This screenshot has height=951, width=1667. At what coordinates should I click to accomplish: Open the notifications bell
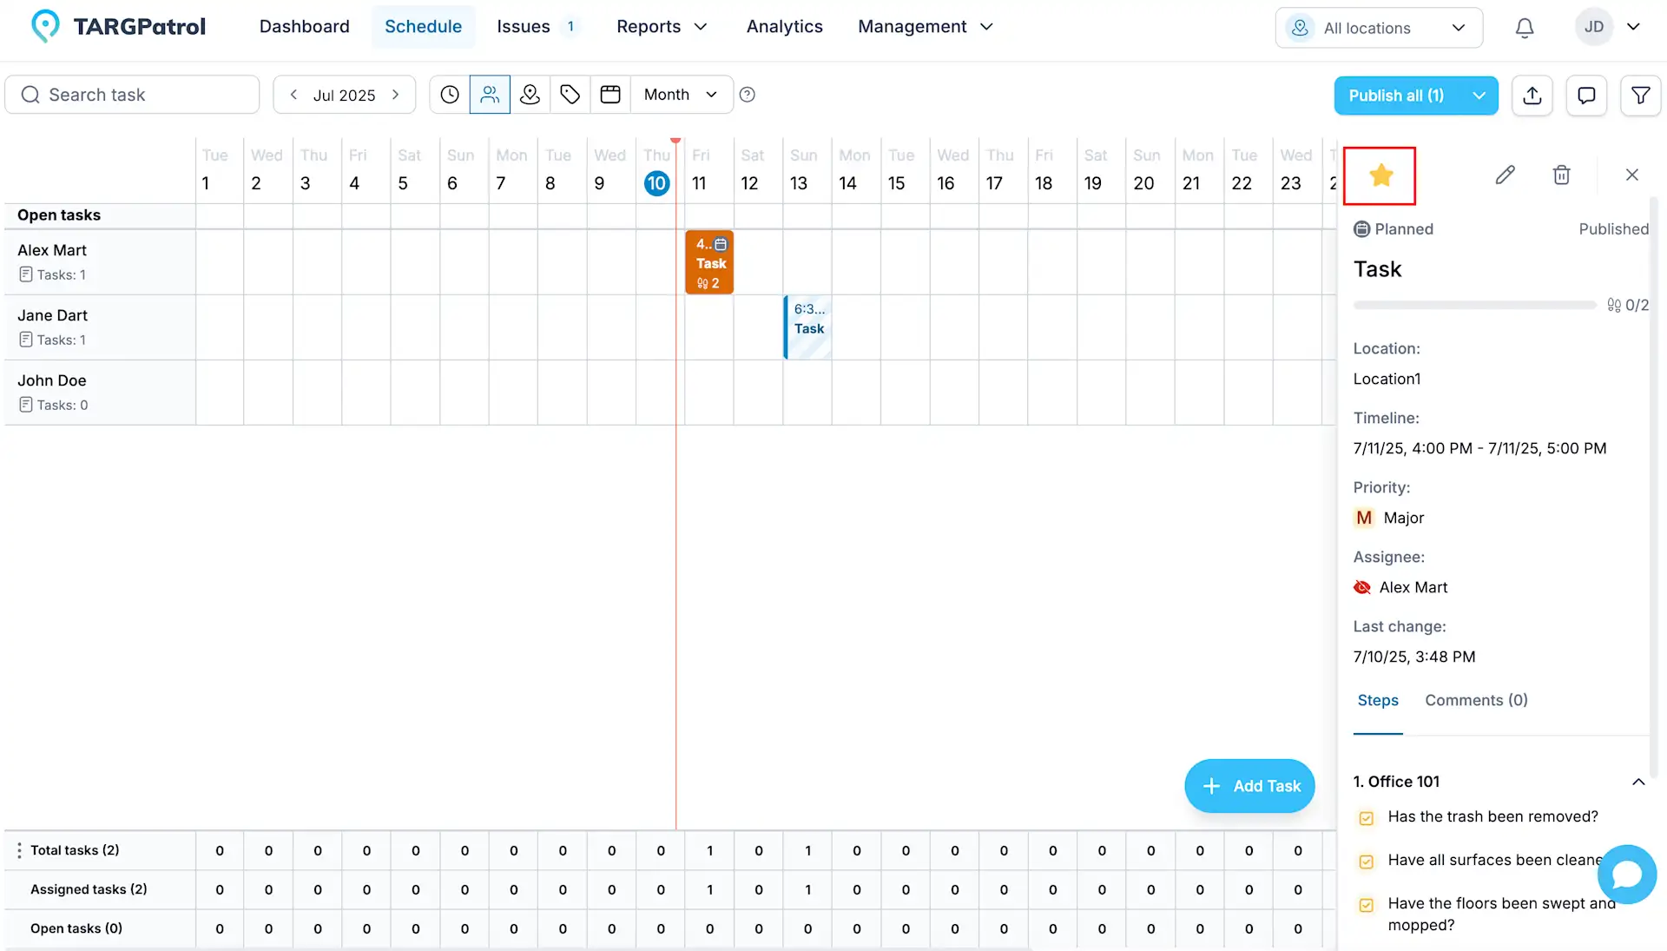point(1525,28)
